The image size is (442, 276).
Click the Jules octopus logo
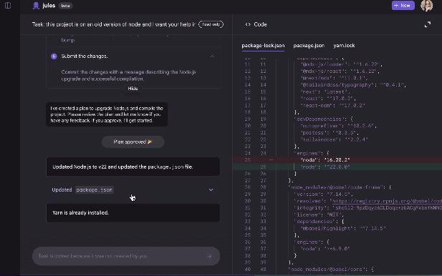coord(36,6)
